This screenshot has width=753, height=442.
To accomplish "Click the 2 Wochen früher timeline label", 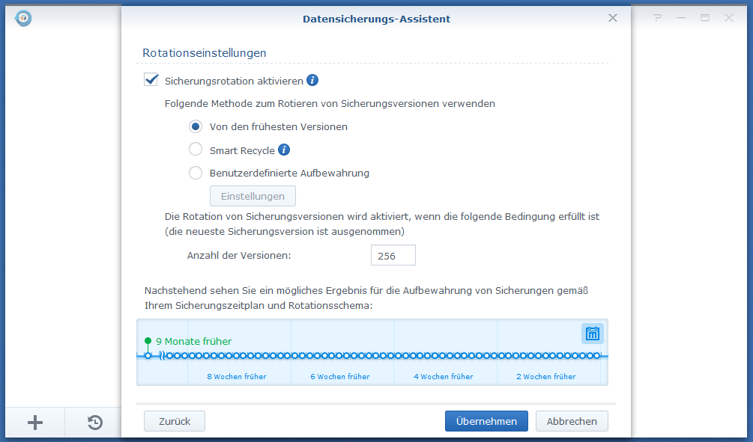I will tap(546, 377).
